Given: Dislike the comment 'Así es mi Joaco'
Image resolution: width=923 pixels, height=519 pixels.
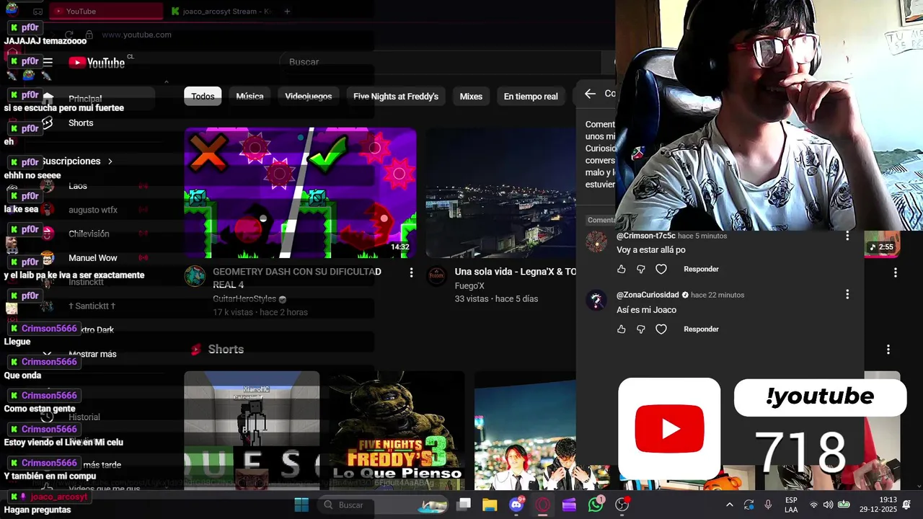Looking at the screenshot, I should point(641,329).
